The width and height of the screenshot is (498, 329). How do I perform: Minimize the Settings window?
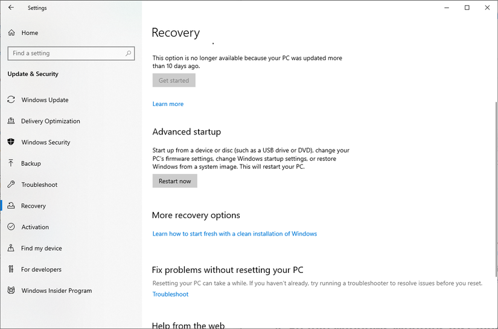point(447,8)
